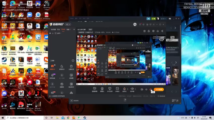Toggle visibility eye of fullscreen source row

click(x=50, y=33)
